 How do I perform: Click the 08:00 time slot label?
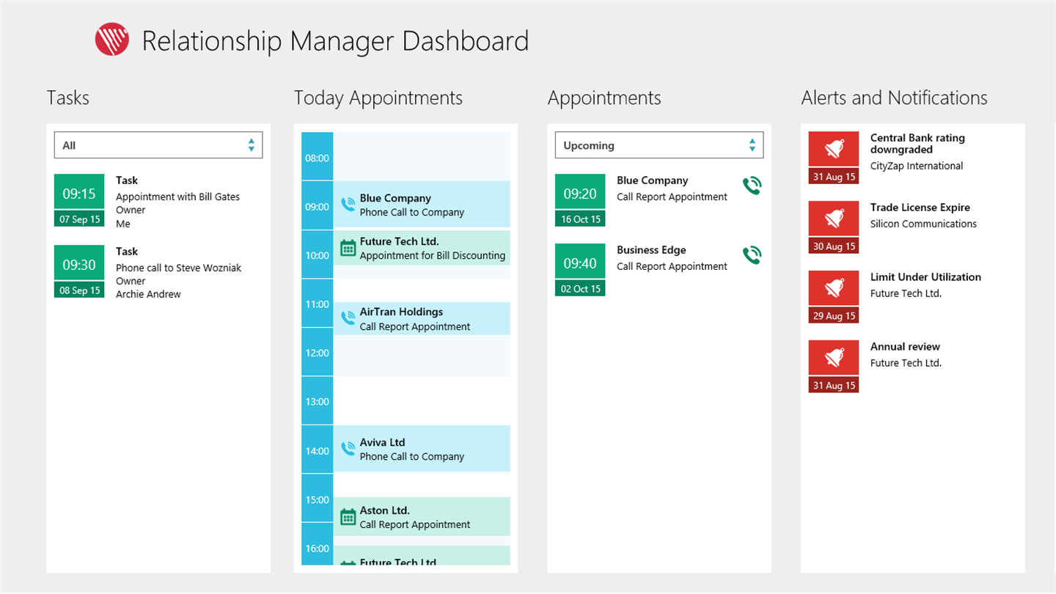(318, 158)
